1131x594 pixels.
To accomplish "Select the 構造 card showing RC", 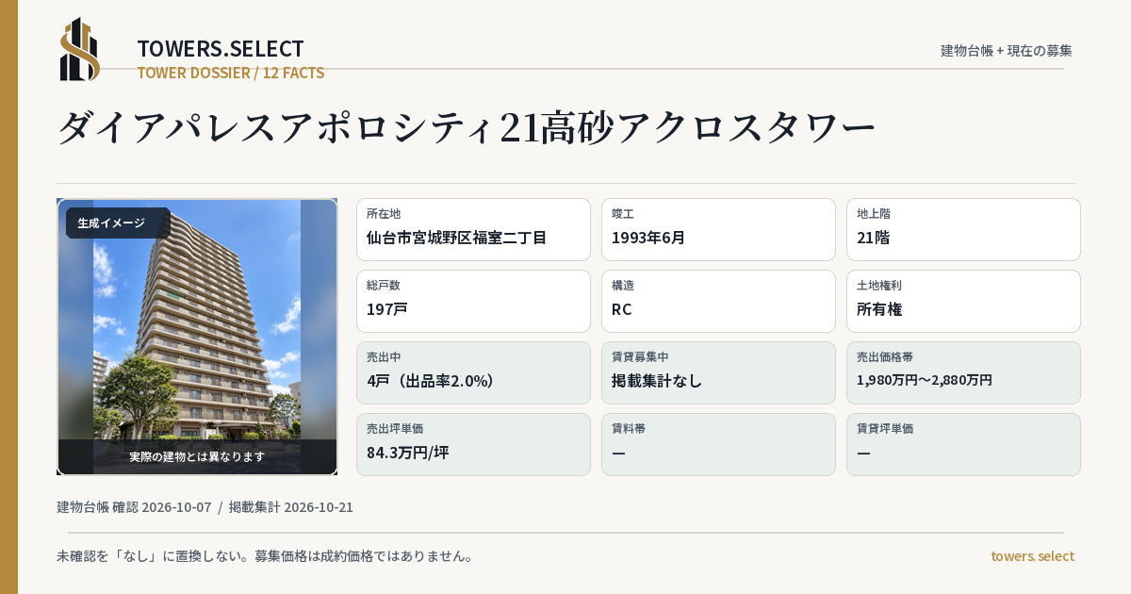I will pyautogui.click(x=718, y=301).
